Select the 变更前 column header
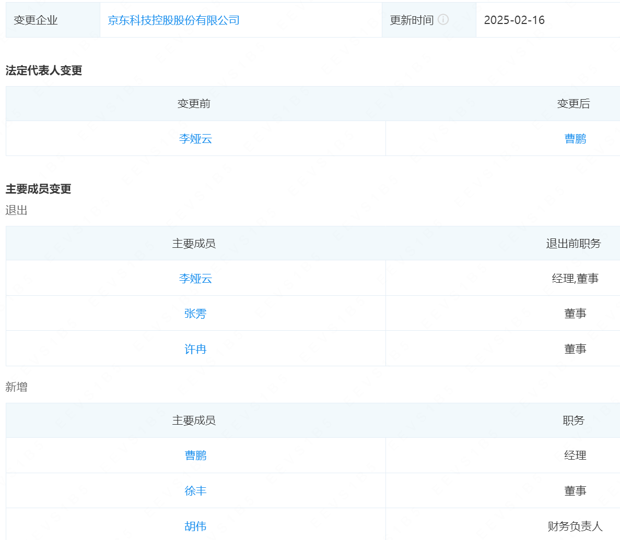Image resolution: width=620 pixels, height=540 pixels. pos(194,104)
